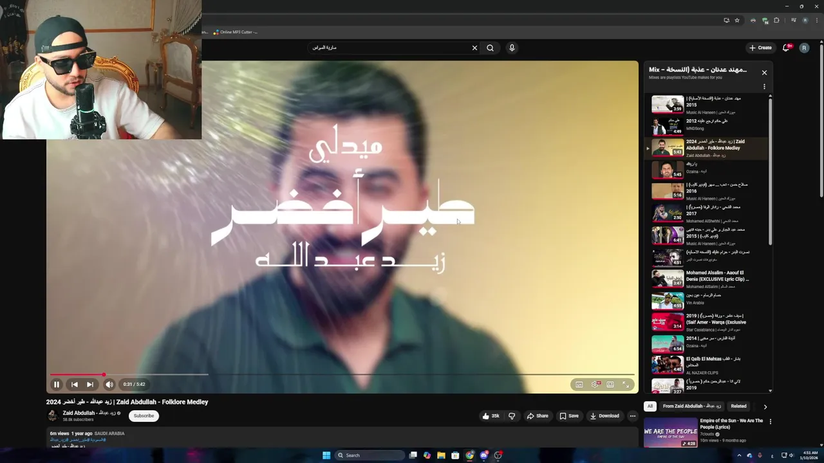Viewport: 824px width, 463px height.
Task: Open more actions ellipsis beside Download
Action: 633,416
